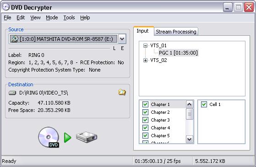This screenshot has height=167, width=256.
Task: Click the DVD Decrypter title bar disc icon
Action: 6,7
